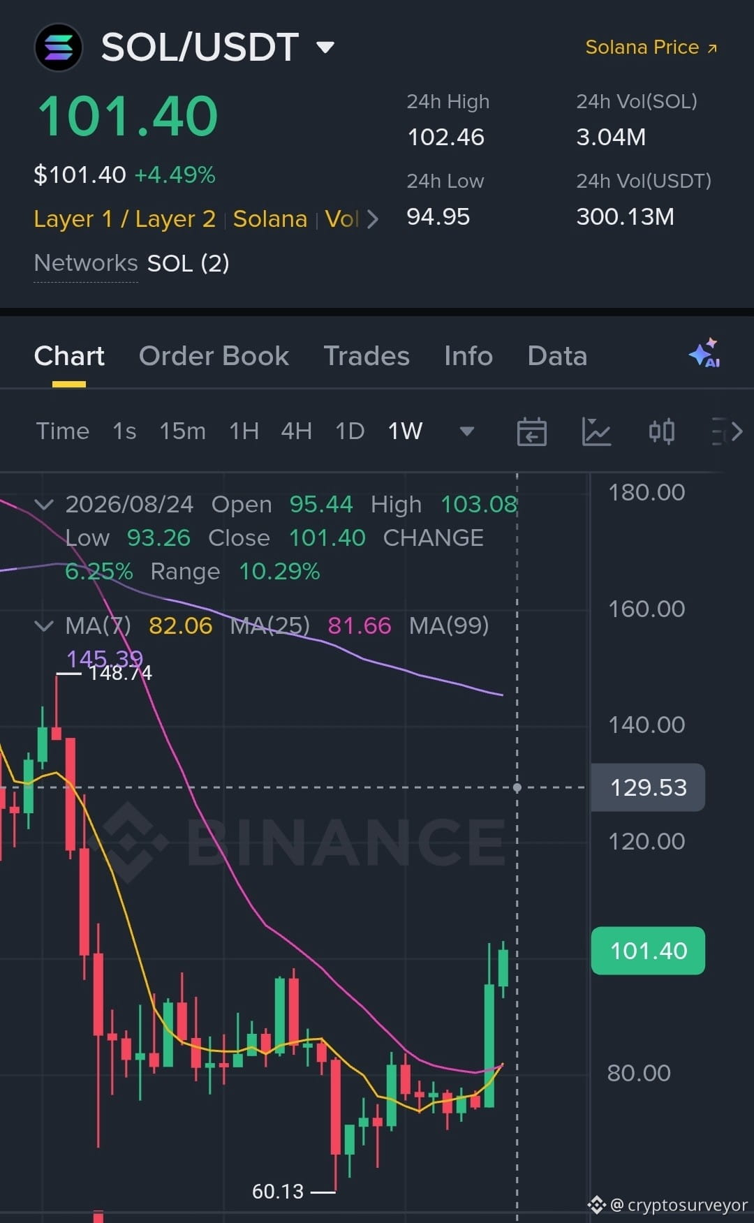Select the 15m interval
The height and width of the screenshot is (1223, 754).
(182, 431)
